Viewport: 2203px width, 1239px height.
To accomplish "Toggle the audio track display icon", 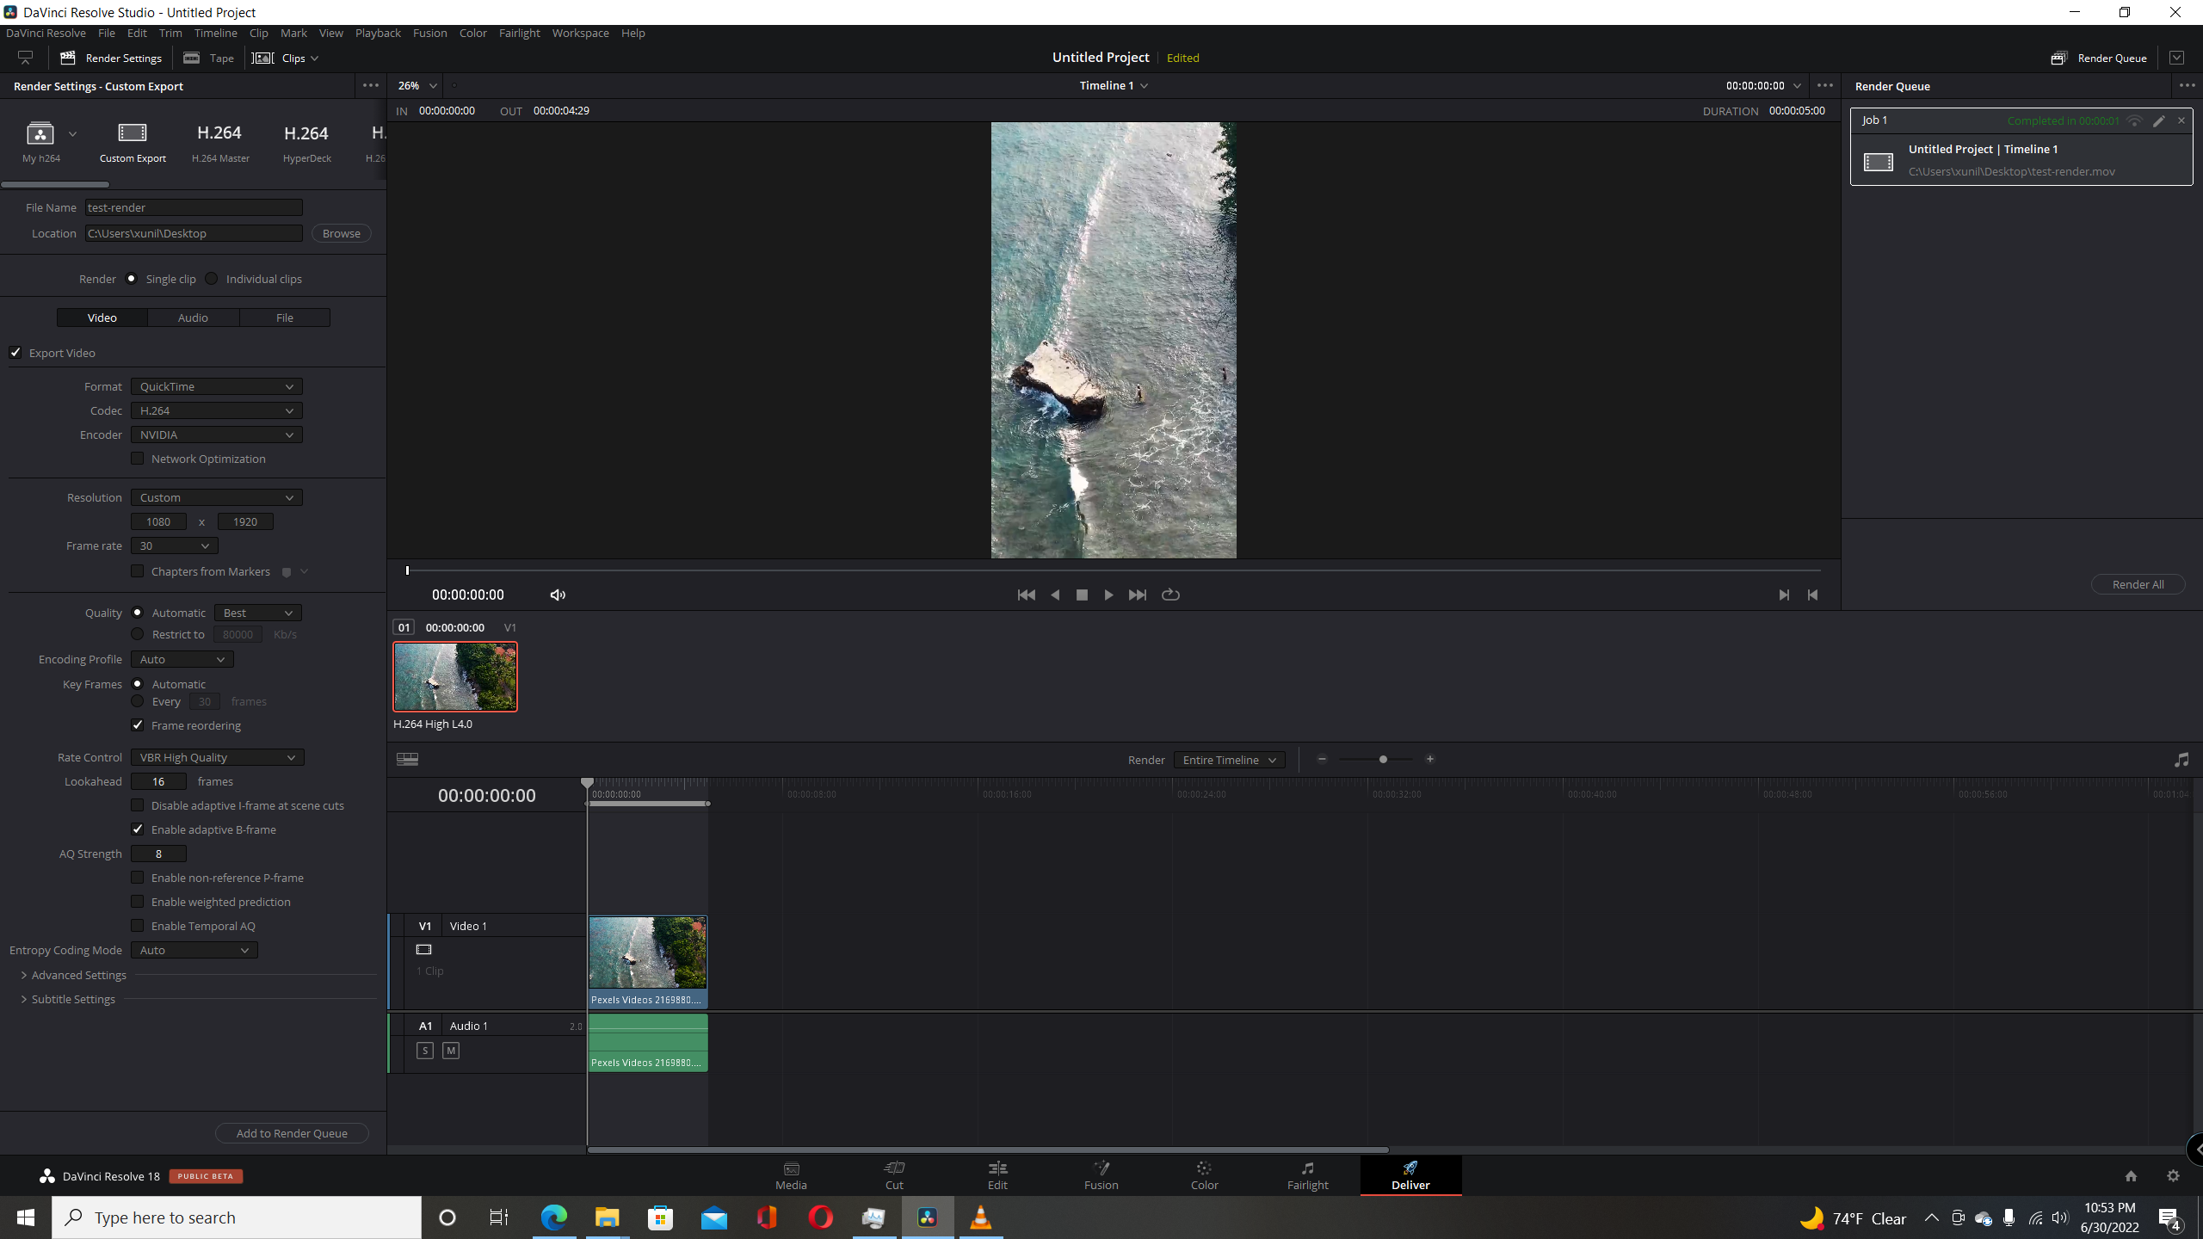I will tap(2181, 759).
